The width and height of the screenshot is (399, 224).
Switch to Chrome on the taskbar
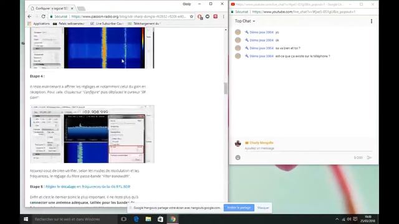point(173,219)
